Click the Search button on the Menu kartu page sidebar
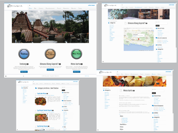Screen dimensions: 178x133 point(154,93)
